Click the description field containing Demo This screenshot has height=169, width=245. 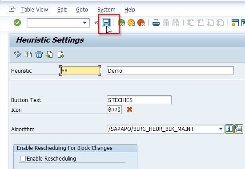point(170,71)
